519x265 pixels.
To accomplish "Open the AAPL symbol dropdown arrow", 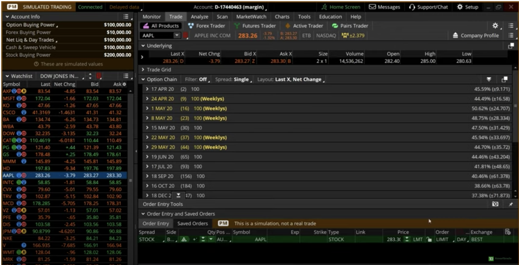I will point(177,35).
